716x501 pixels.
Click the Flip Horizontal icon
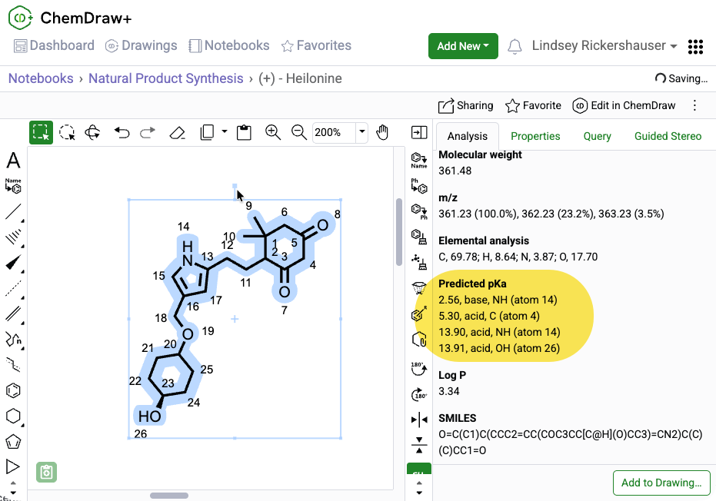tap(419, 420)
